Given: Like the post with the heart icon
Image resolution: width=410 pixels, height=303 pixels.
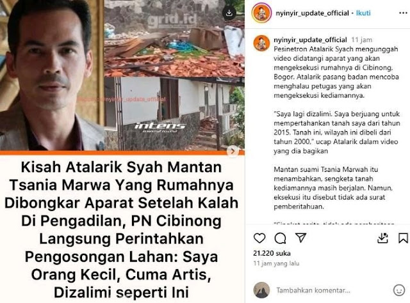Looking at the screenshot, I should (x=259, y=238).
